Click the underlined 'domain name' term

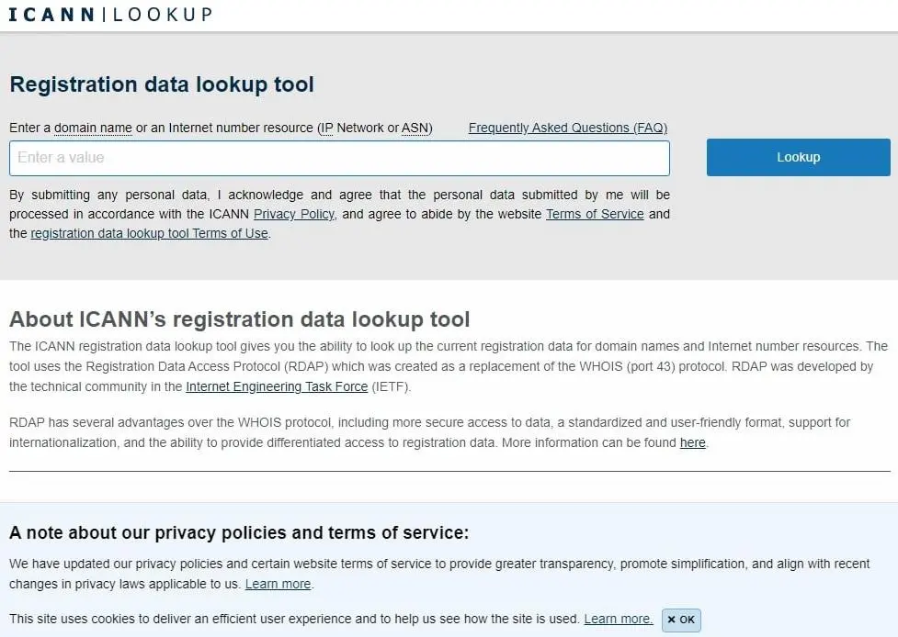[93, 128]
